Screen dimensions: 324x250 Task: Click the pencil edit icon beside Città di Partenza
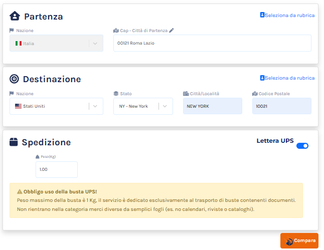172,31
